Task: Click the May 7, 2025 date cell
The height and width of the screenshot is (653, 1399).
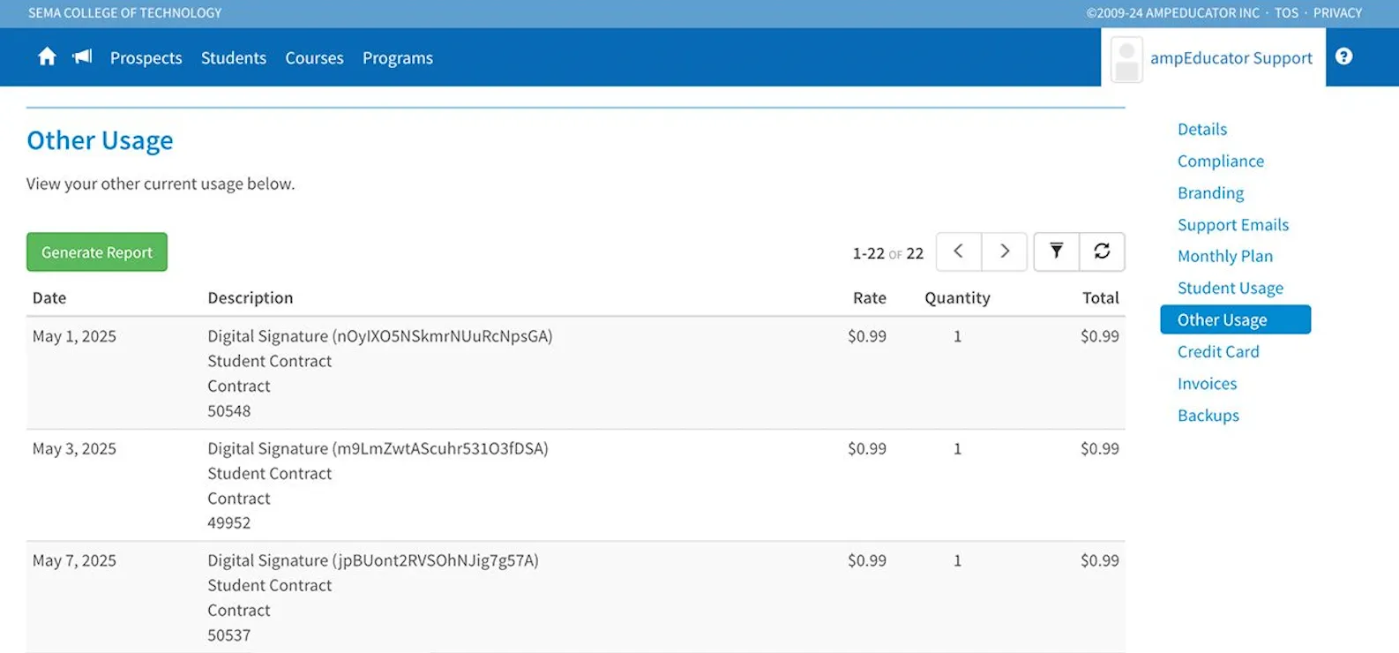Action: [74, 560]
